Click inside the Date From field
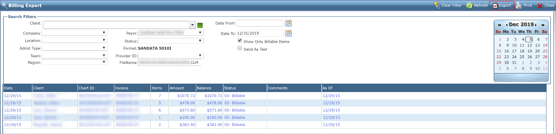This screenshot has height=134, width=556. coord(260,23)
